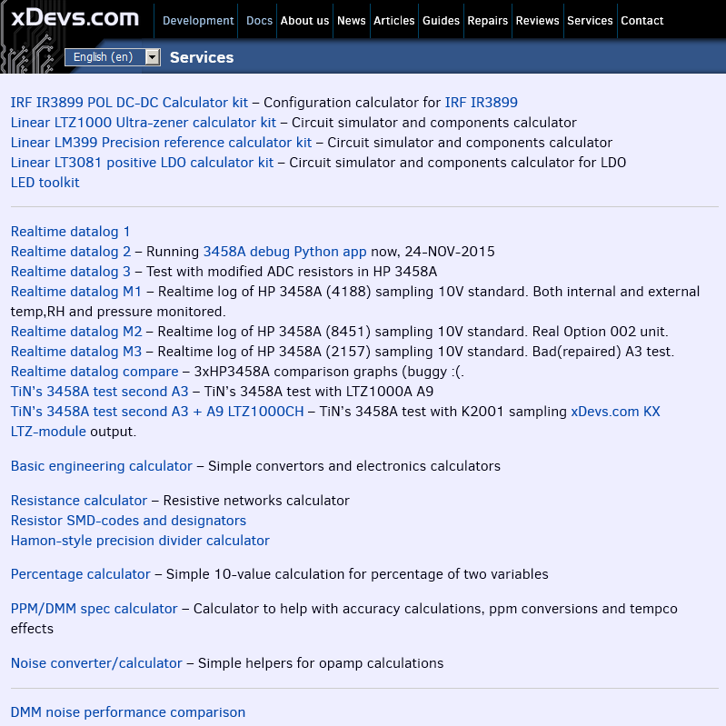Open Realtime datalog compare
The image size is (726, 726).
pos(94,372)
